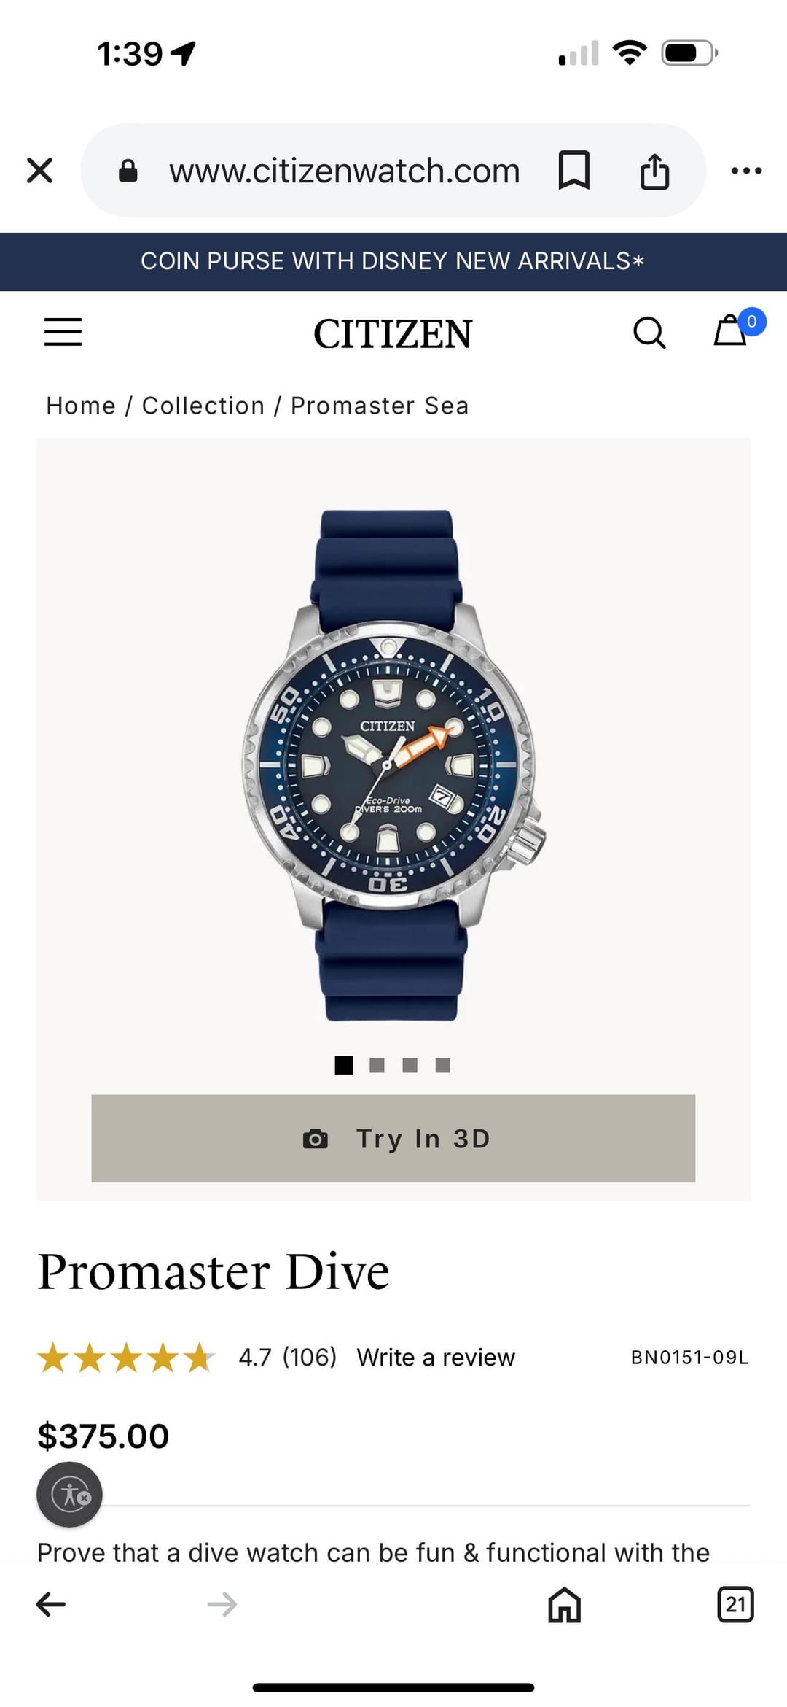Tap the search magnifier icon
This screenshot has width=787, height=1707.
pyautogui.click(x=649, y=333)
